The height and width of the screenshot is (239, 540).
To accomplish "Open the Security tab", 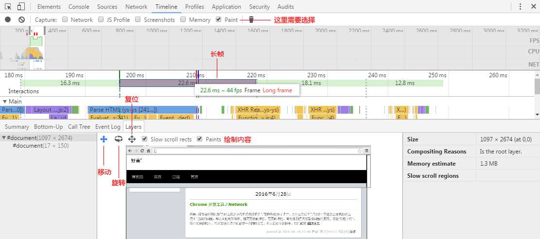I will 260,6.
